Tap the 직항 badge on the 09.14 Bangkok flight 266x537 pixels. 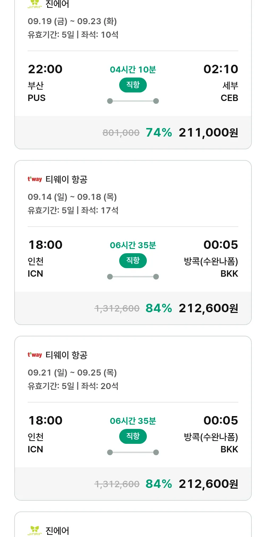(133, 261)
